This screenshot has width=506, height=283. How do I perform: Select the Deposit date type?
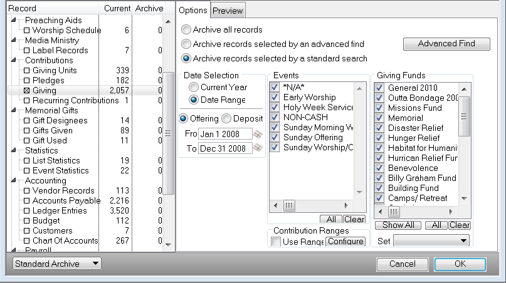(226, 118)
